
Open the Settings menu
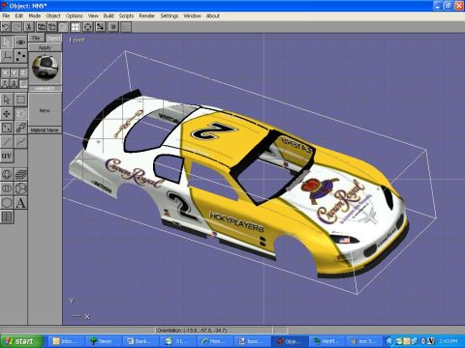tap(170, 15)
